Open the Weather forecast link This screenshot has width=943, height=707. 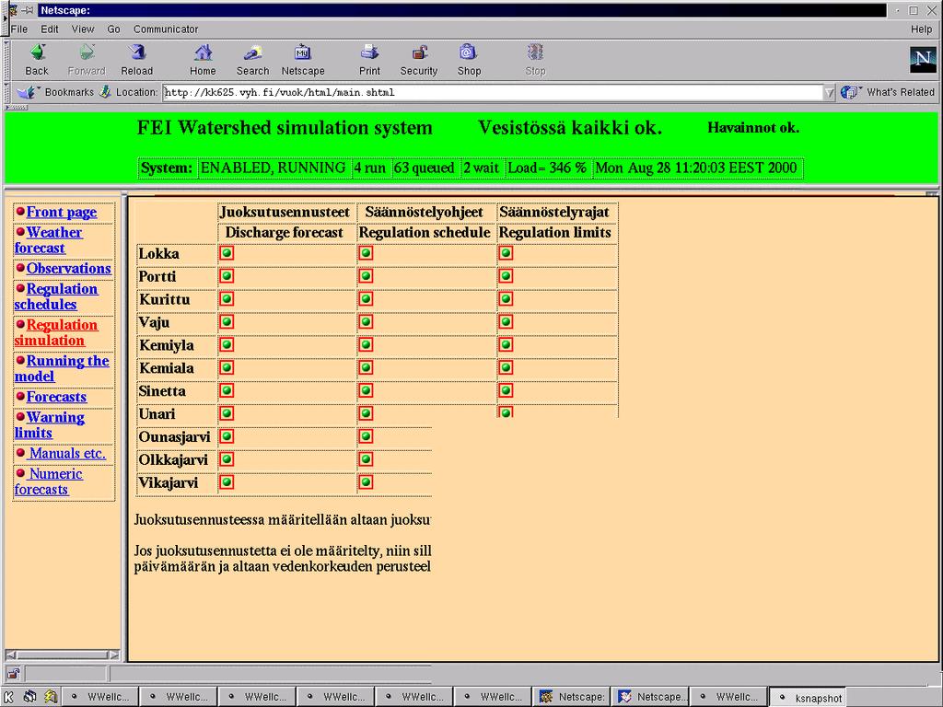[x=48, y=240]
